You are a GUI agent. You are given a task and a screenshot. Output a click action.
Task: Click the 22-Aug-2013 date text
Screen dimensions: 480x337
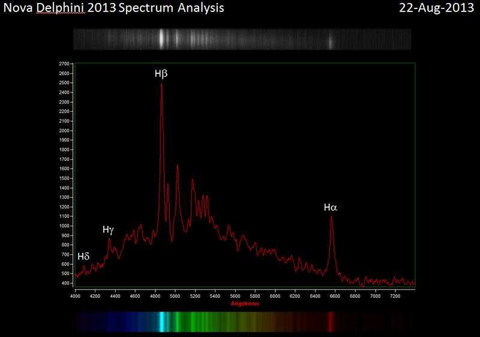tap(437, 8)
